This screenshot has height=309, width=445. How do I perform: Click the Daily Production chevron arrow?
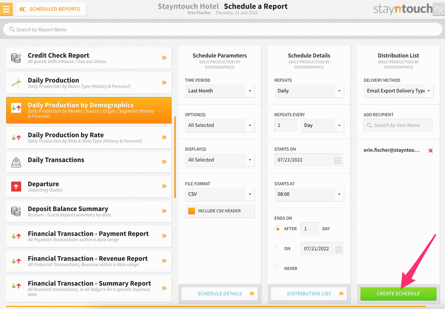(x=164, y=82)
